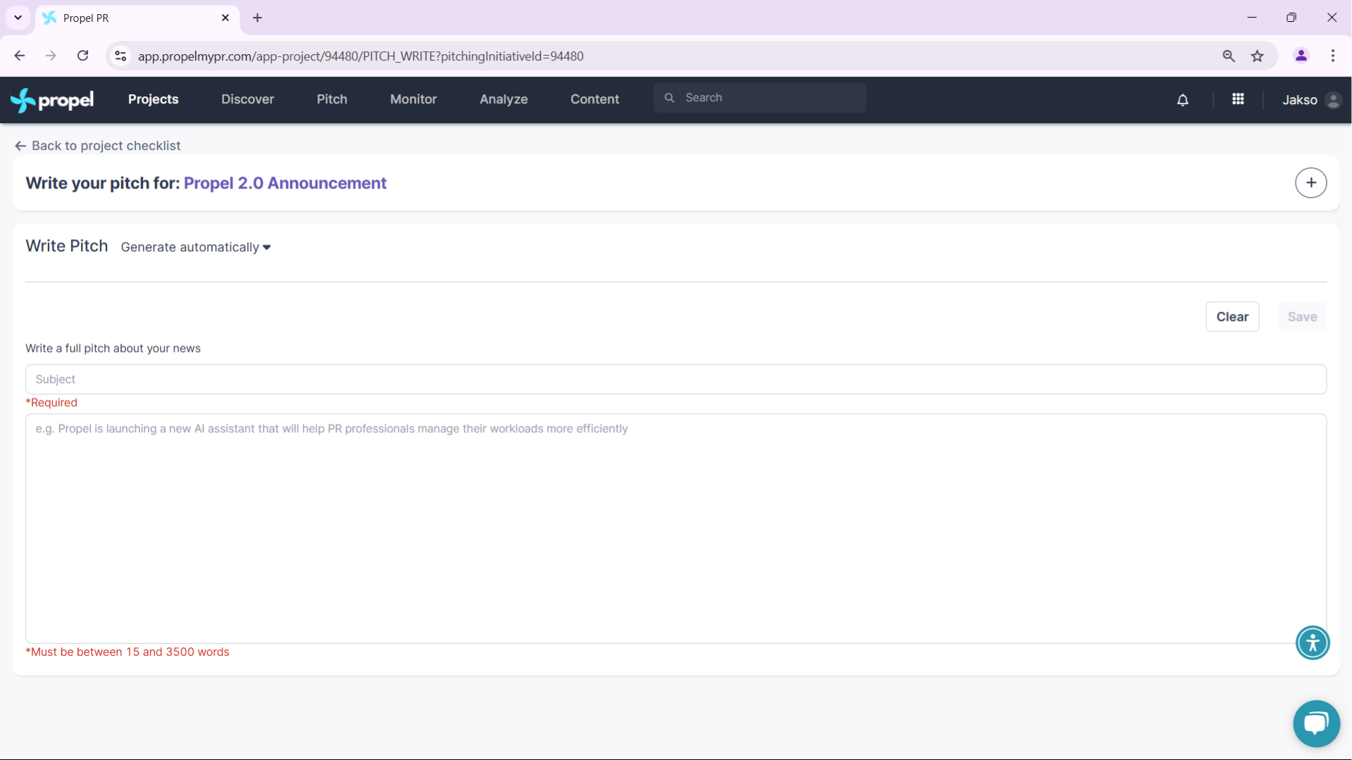Image resolution: width=1352 pixels, height=760 pixels.
Task: Open the chat support bubble
Action: (1316, 723)
